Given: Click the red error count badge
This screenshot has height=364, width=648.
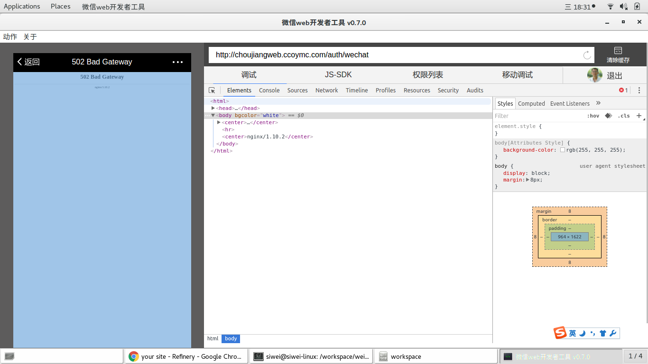Looking at the screenshot, I should point(623,90).
